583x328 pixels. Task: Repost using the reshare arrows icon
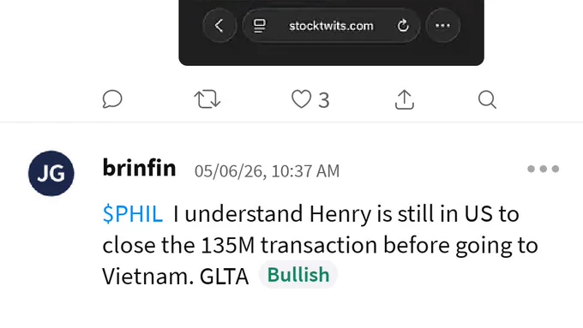click(207, 99)
